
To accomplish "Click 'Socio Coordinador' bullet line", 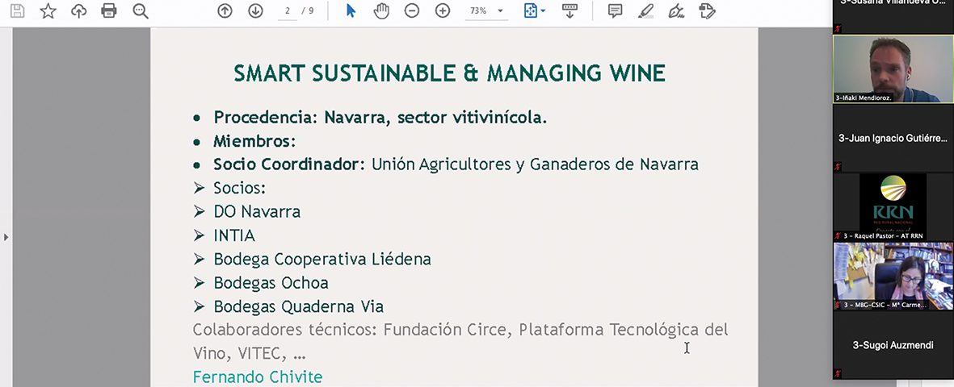I will pyautogui.click(x=456, y=164).
